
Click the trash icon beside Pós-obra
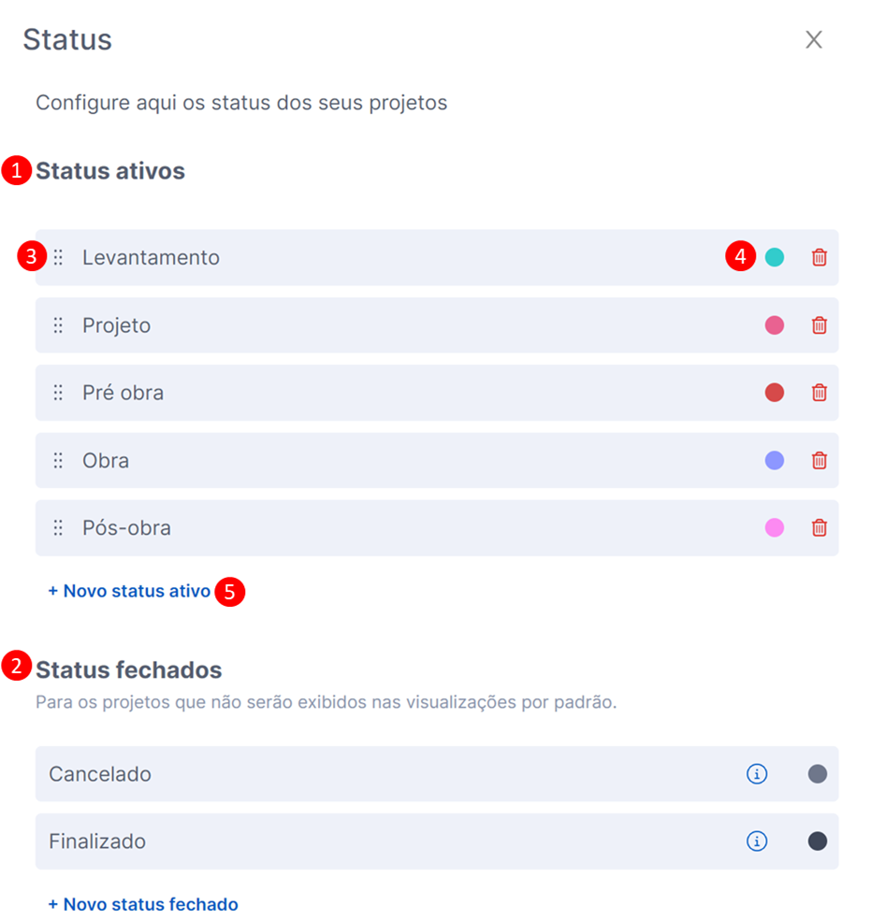[819, 528]
